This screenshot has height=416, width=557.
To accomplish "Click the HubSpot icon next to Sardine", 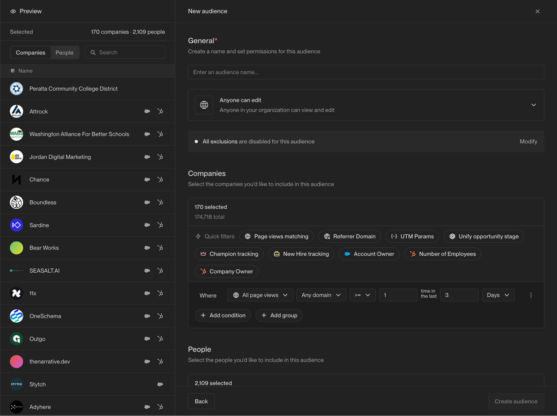I will pos(160,225).
